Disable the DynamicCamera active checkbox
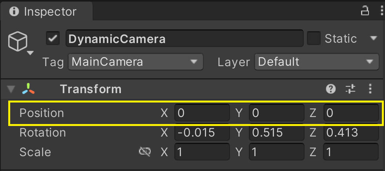 click(53, 39)
